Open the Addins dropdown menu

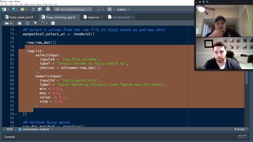(x=123, y=9)
